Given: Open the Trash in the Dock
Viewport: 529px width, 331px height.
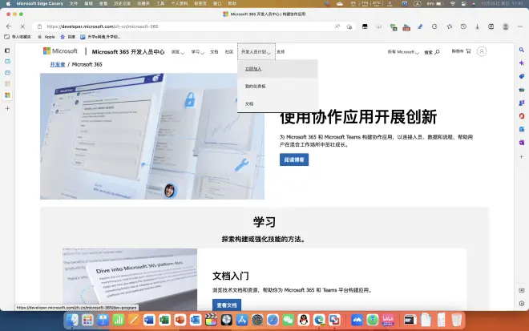Looking at the screenshot, I should (x=457, y=320).
